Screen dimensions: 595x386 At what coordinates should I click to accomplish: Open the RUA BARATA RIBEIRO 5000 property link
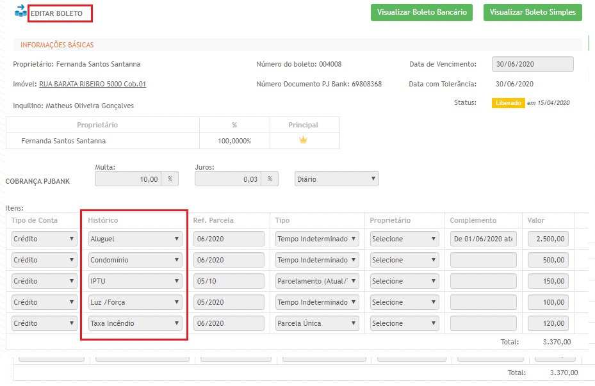pos(93,84)
